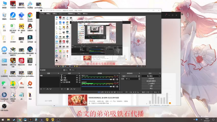The width and height of the screenshot is (217, 122).
Task: Open the 场景 panel dock options corner icon
Action: click(58, 73)
